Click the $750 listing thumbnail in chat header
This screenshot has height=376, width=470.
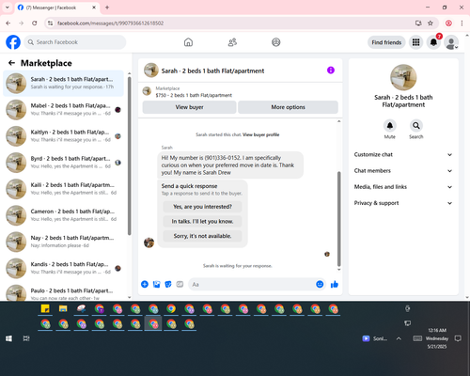click(x=147, y=91)
